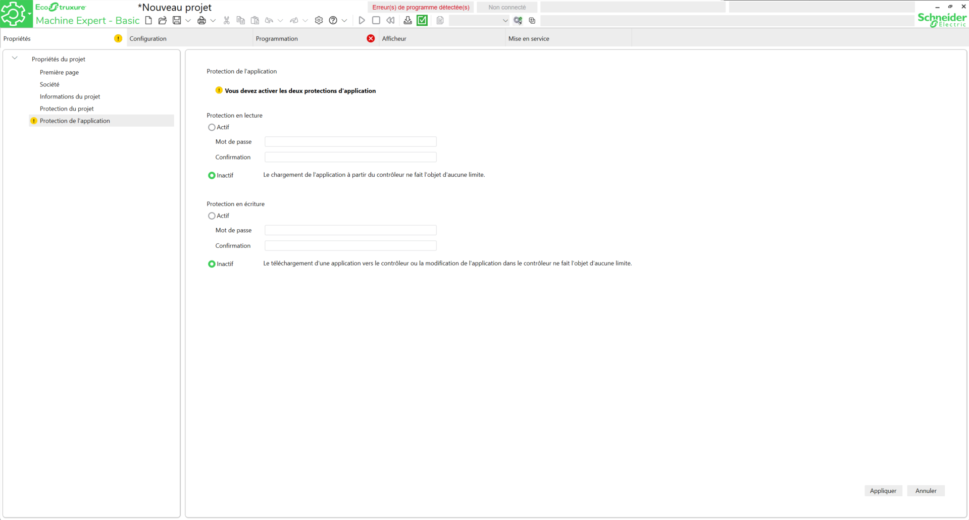Switch to the Programmation tab
The image size is (969, 520).
pyautogui.click(x=277, y=39)
